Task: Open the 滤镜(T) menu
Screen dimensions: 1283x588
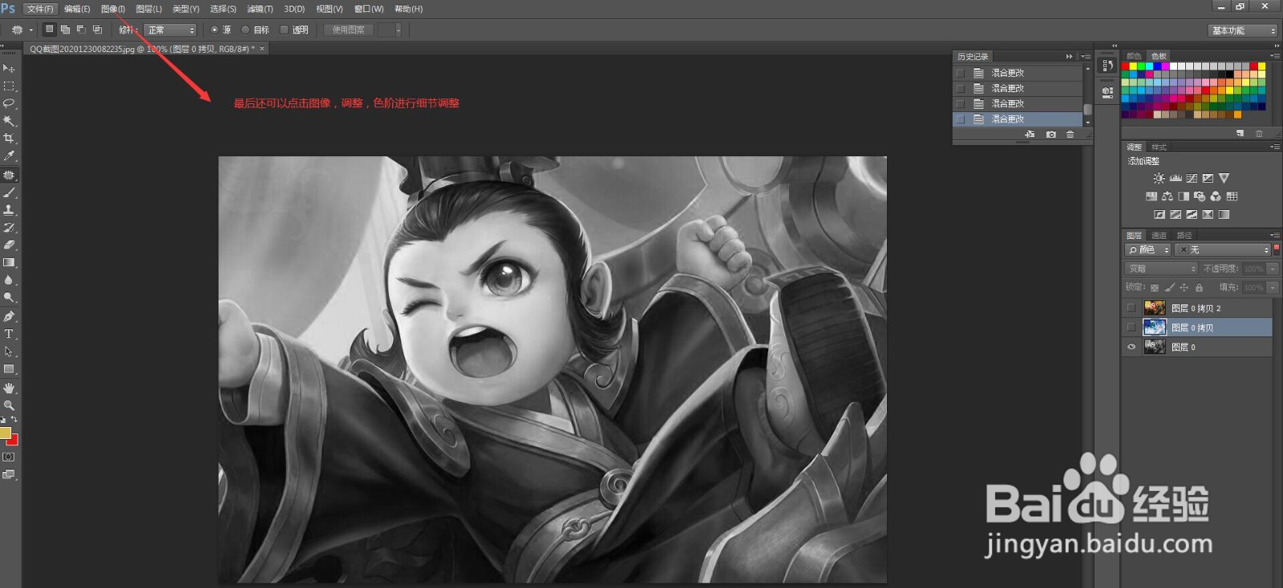Action: [x=260, y=9]
